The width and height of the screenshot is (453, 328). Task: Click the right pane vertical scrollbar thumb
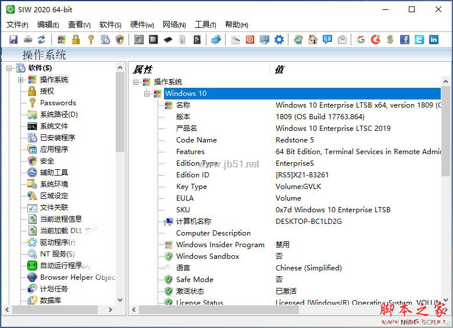tap(445, 131)
